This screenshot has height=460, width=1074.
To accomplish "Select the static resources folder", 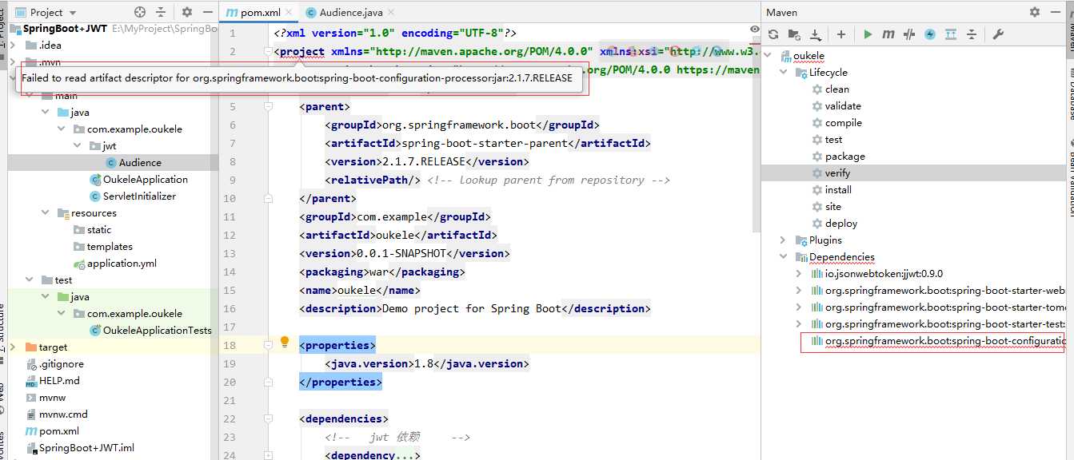I will coord(98,230).
